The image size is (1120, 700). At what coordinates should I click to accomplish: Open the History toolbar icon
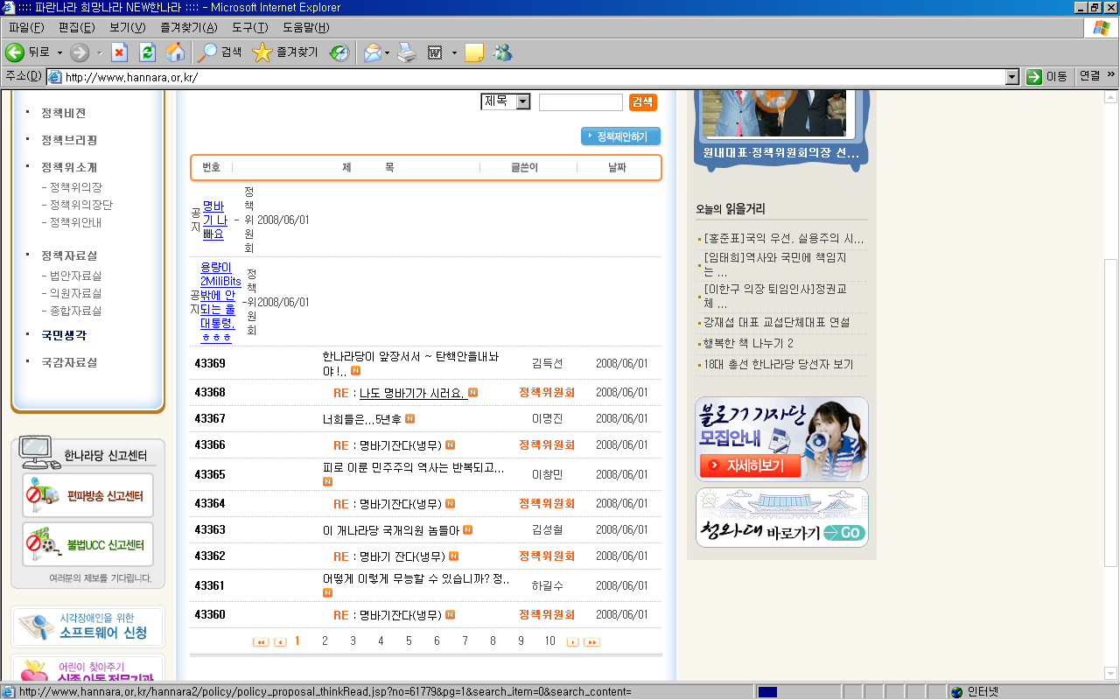click(339, 52)
